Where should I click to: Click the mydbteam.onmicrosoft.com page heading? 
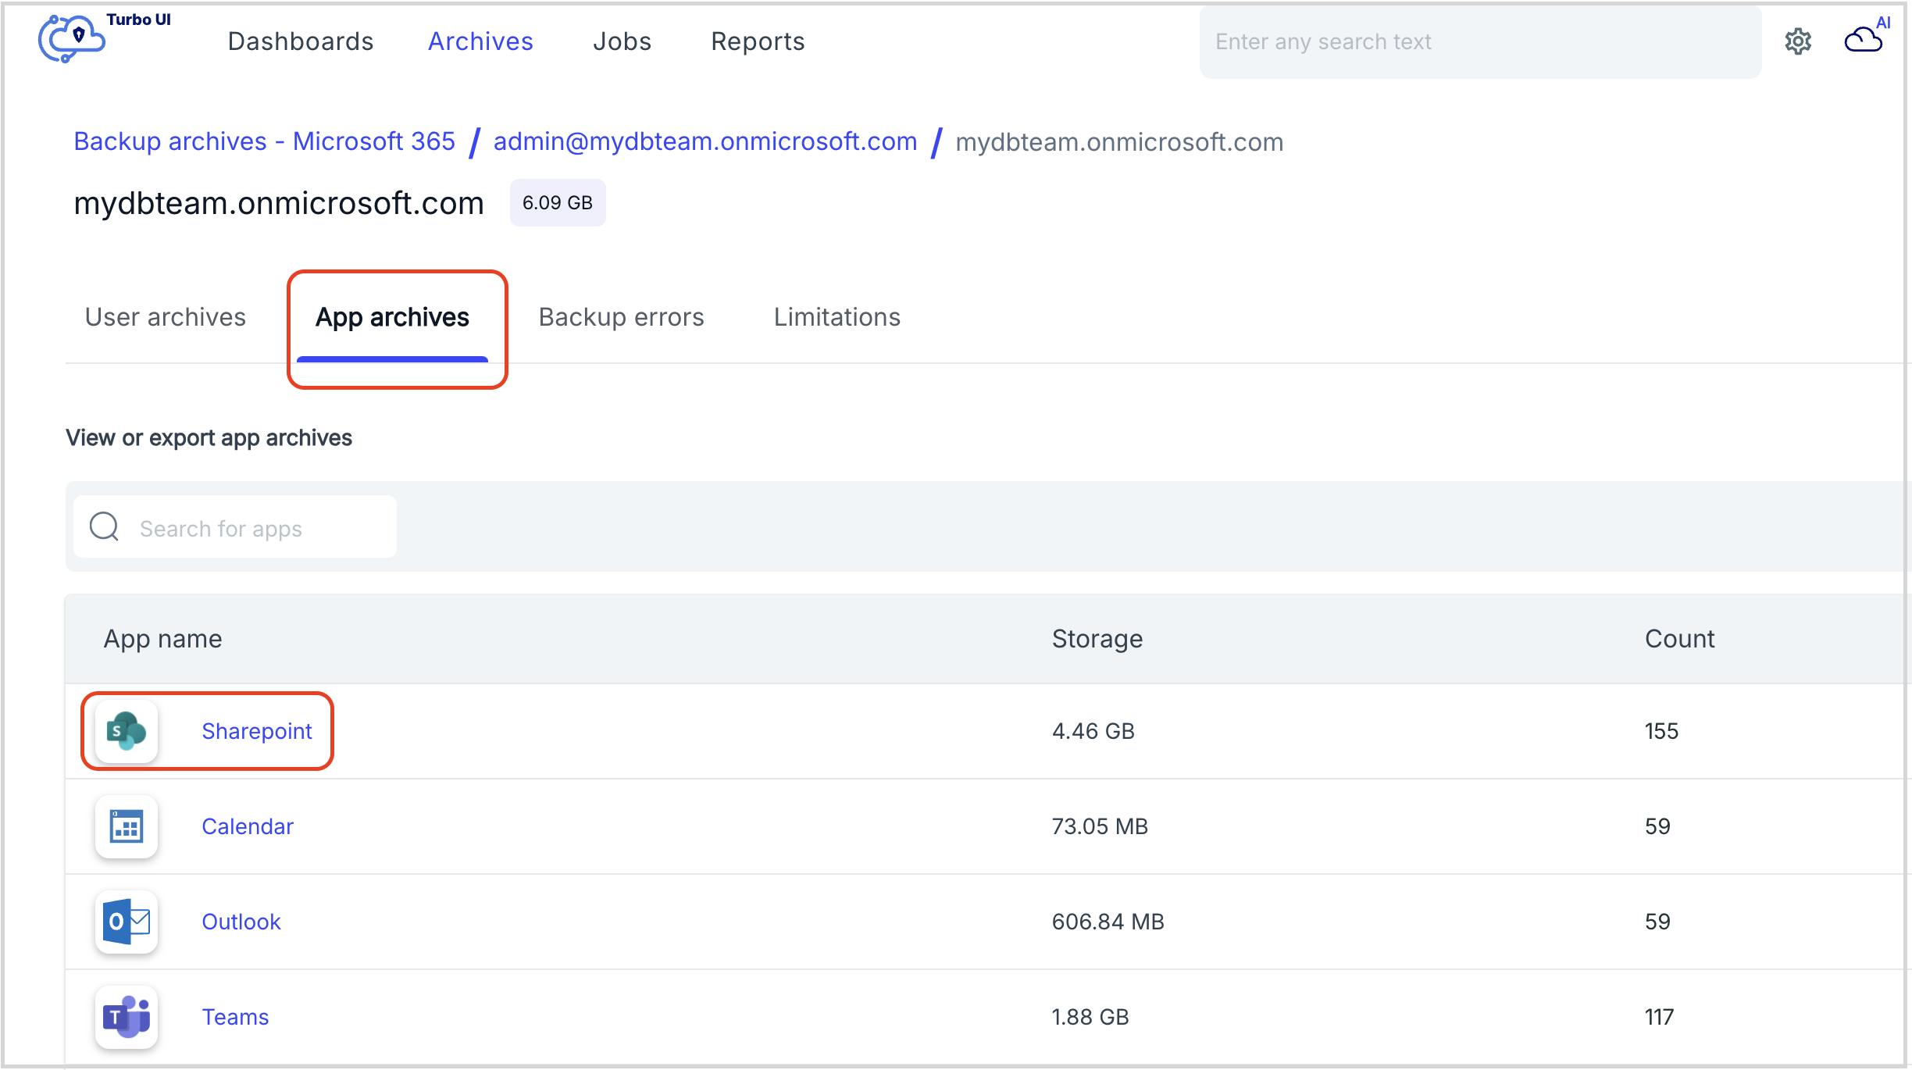point(279,203)
